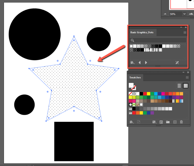Open Show Swatch Kinds menu
194x166 pixels.
click(x=154, y=122)
